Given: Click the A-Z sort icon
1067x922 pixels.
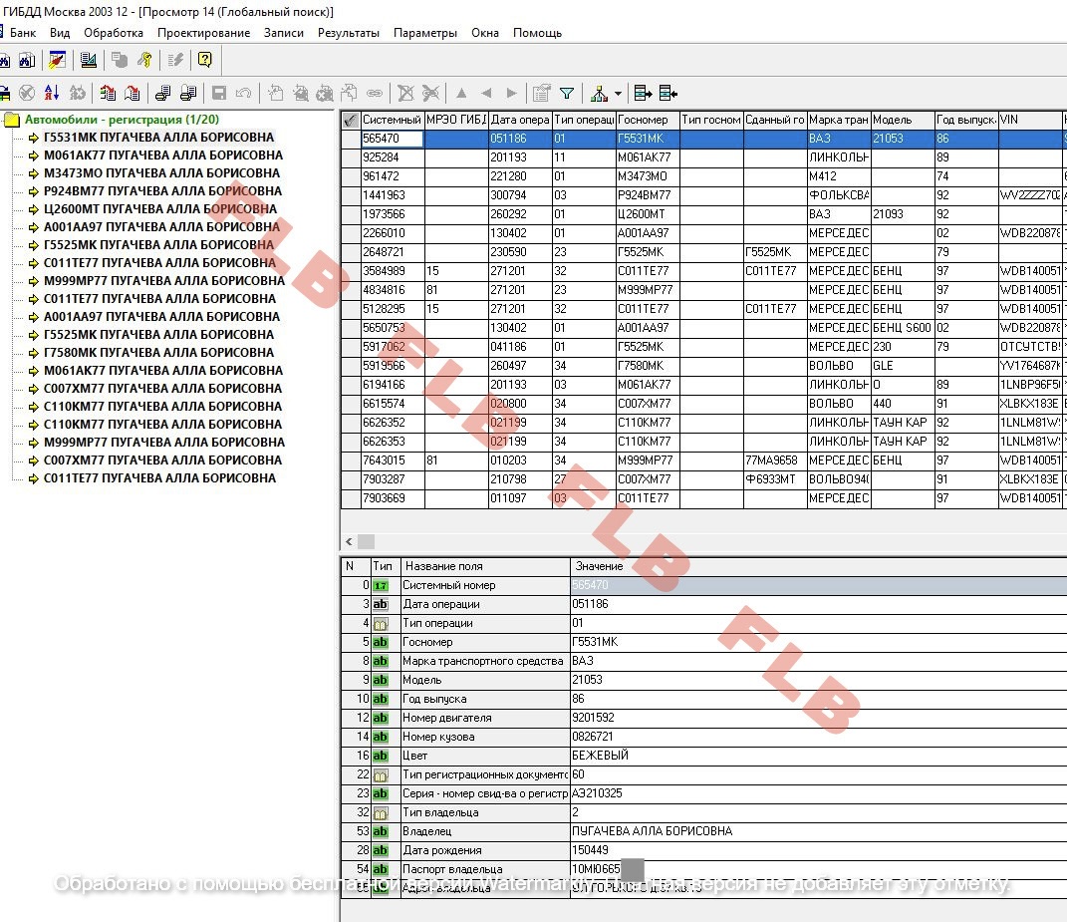Looking at the screenshot, I should [x=52, y=94].
